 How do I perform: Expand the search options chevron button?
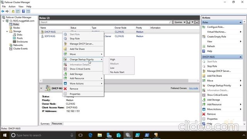coord(197,22)
